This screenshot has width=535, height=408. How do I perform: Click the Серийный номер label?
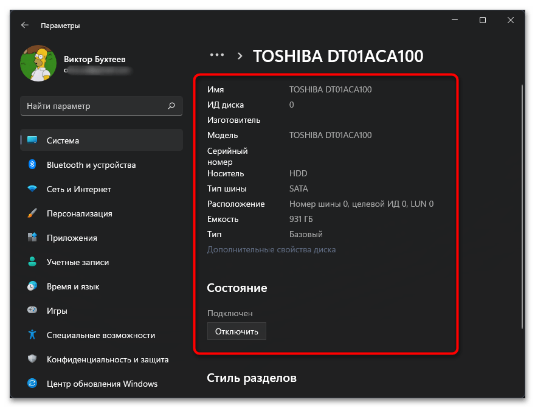[x=227, y=156]
